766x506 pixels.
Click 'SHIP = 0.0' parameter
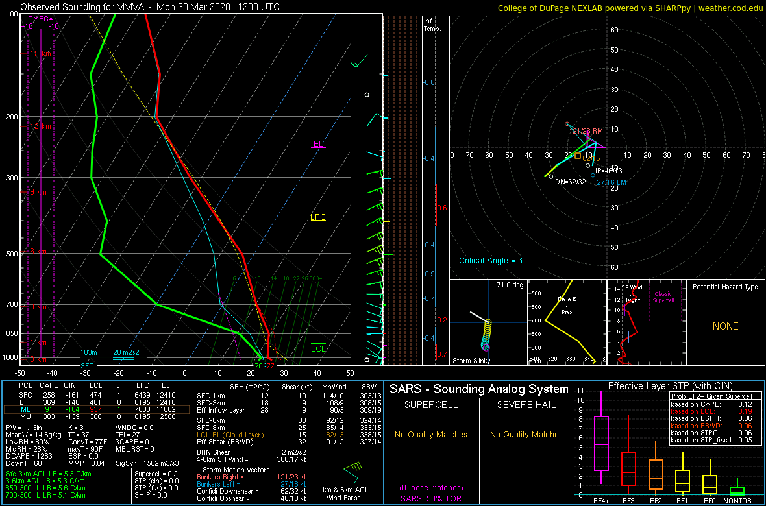[x=151, y=495]
